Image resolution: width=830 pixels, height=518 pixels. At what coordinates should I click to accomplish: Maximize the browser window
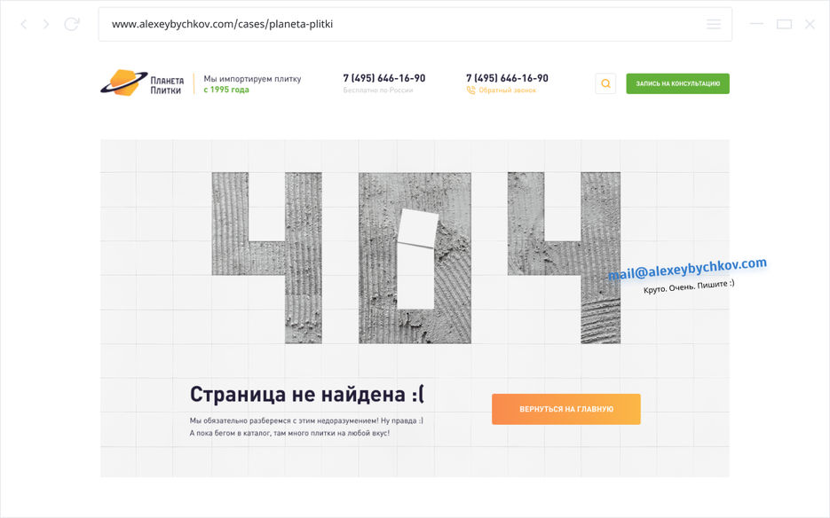[784, 25]
